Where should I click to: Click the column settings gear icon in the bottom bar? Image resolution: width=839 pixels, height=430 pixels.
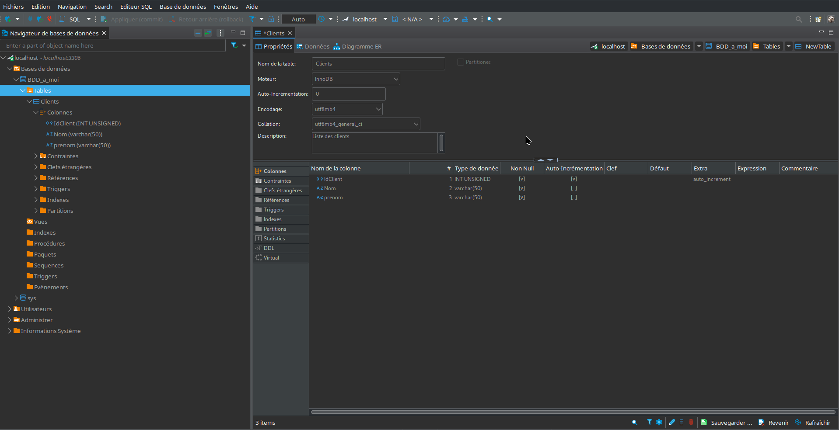tap(659, 422)
